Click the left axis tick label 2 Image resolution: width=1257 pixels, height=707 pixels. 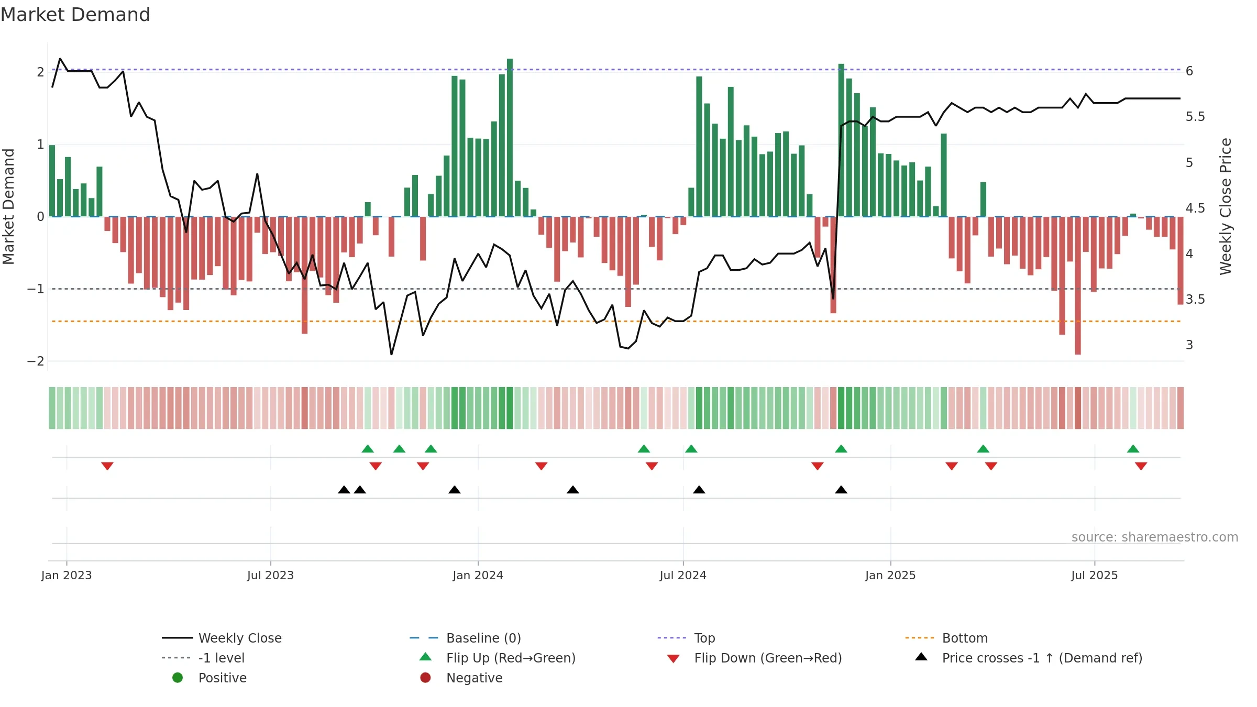click(x=40, y=72)
